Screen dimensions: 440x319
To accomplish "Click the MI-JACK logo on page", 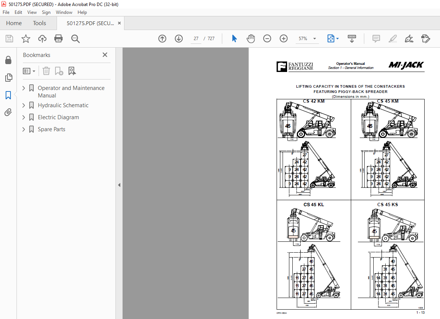I will pos(406,65).
